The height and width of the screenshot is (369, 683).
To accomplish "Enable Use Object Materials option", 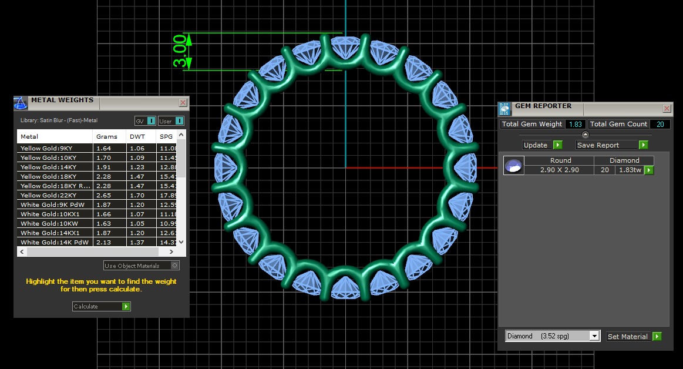I will point(174,266).
